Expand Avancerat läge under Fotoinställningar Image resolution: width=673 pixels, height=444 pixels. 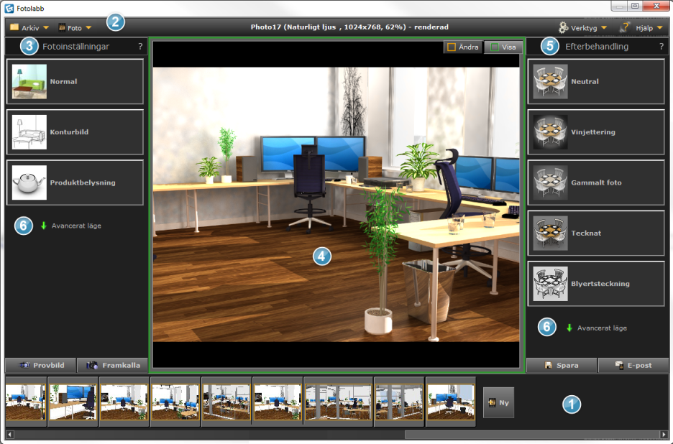point(75,226)
